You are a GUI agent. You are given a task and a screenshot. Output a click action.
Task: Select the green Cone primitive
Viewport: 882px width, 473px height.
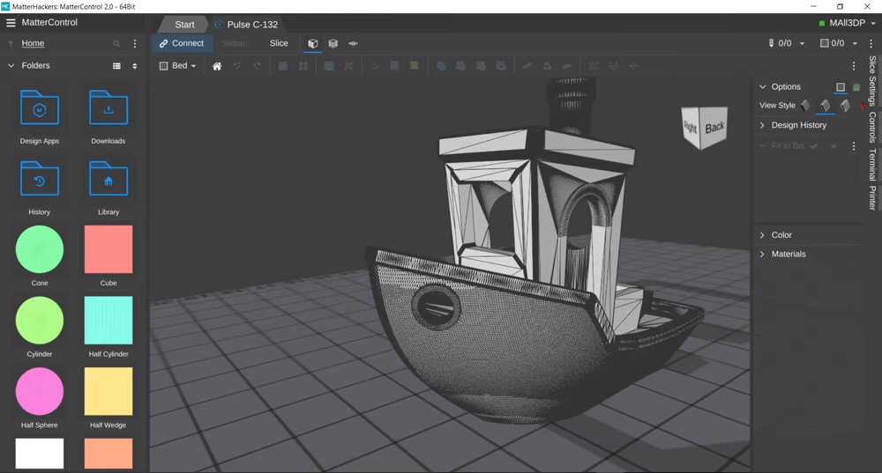[x=40, y=250]
